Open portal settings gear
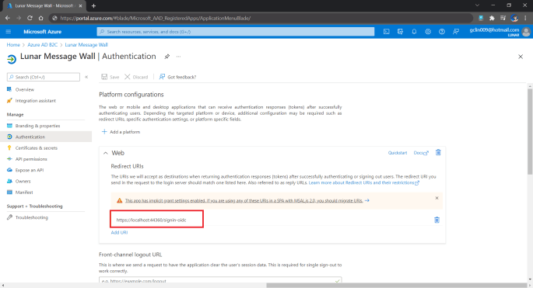 tap(428, 32)
